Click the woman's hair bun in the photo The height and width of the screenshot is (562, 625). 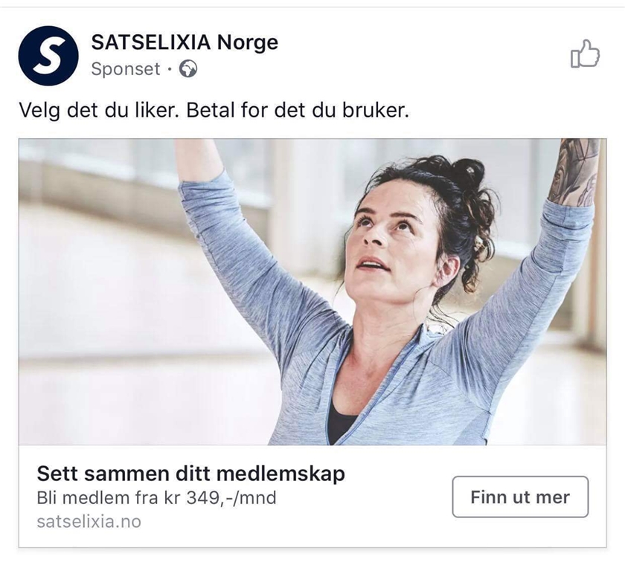pos(469,173)
